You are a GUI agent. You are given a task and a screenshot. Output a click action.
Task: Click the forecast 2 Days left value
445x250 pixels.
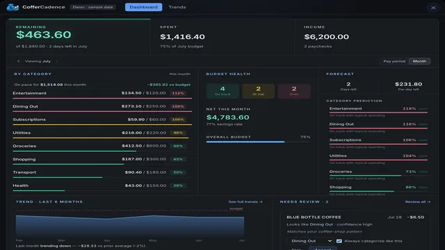(348, 84)
